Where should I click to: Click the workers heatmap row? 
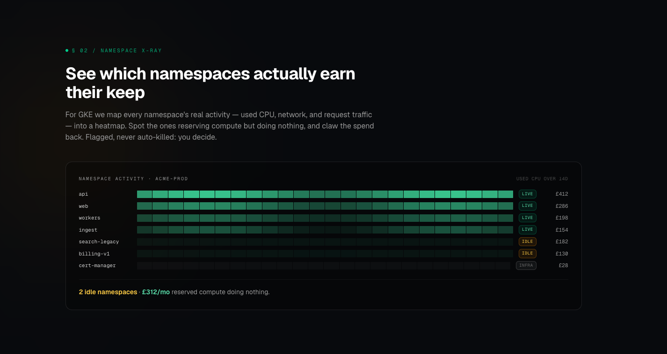(x=325, y=218)
